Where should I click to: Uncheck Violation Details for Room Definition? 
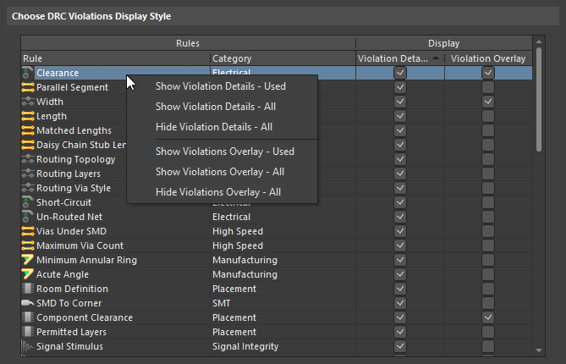click(x=400, y=289)
